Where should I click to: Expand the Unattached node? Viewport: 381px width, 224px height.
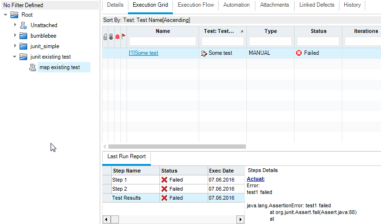tap(15, 25)
